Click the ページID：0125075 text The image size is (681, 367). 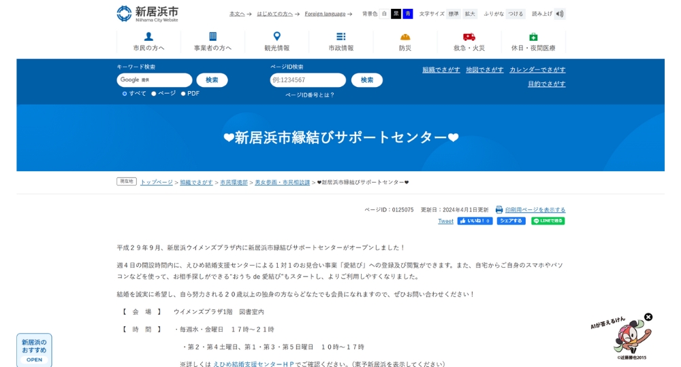389,210
